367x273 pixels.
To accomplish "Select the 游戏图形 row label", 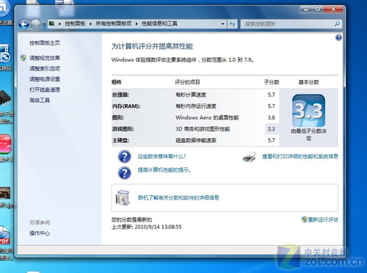I will 123,129.
